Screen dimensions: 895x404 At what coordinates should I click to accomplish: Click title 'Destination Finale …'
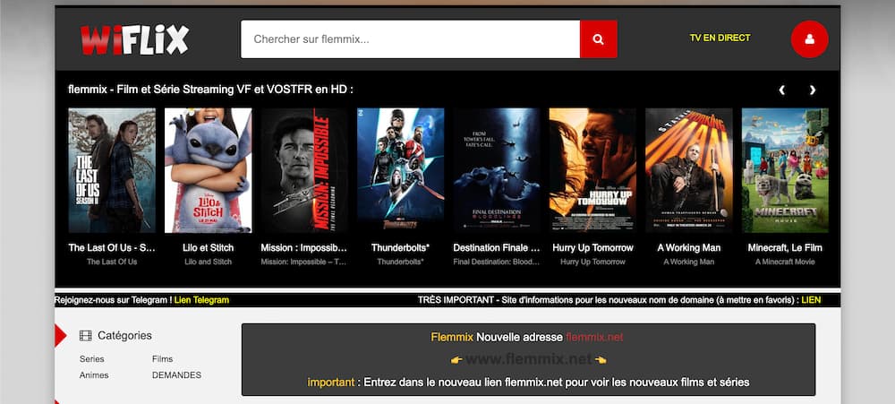(497, 248)
